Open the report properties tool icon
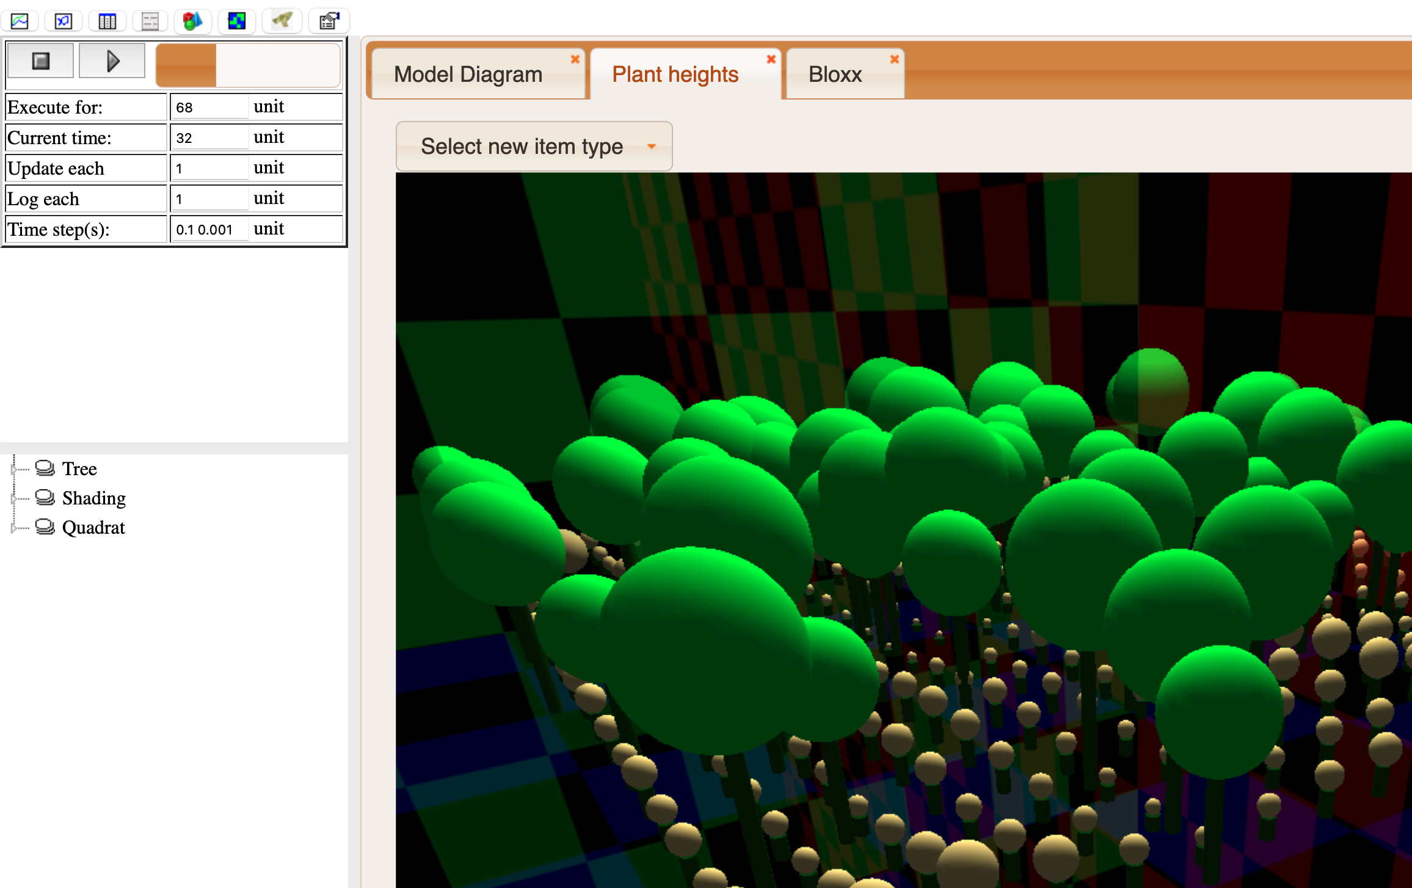 (329, 21)
